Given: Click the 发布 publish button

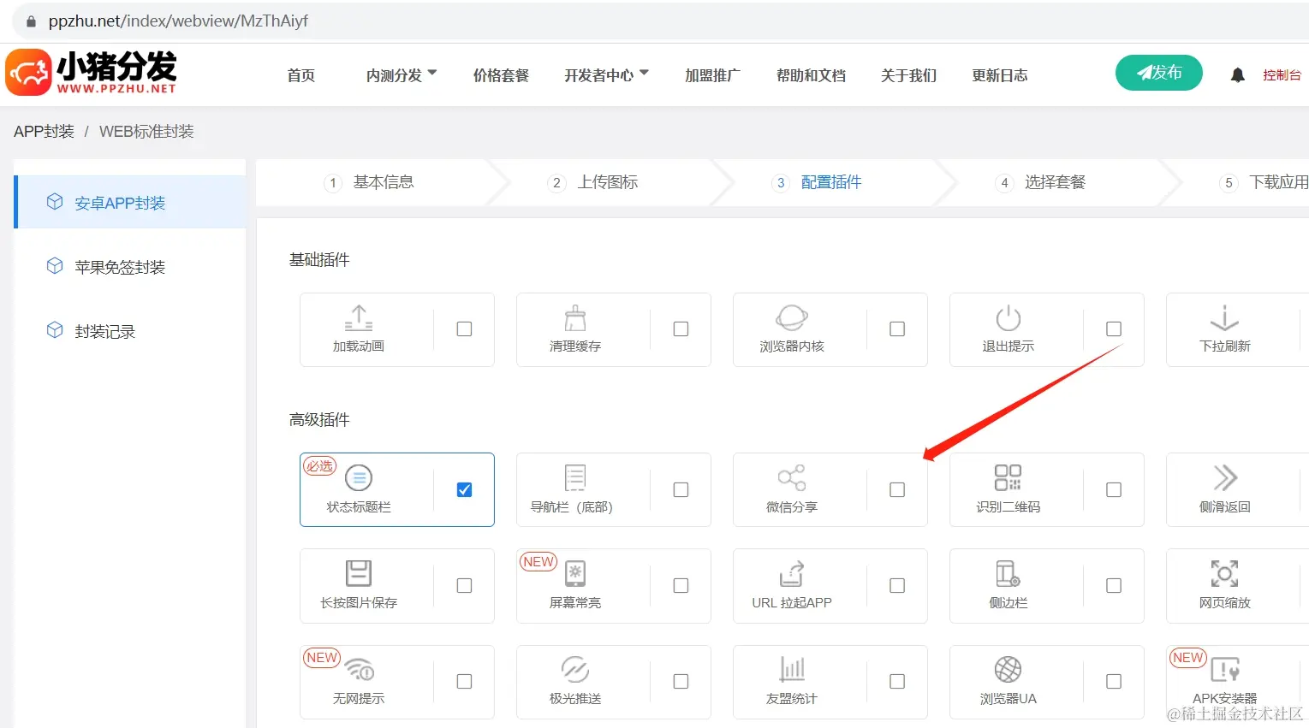Looking at the screenshot, I should pos(1158,73).
